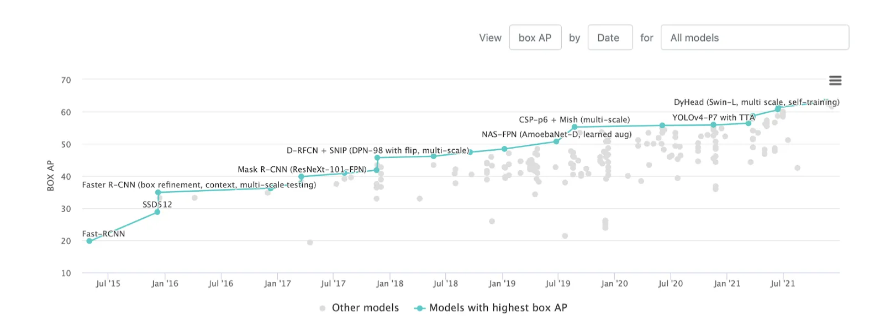
Task: Select the Faster R-CNN teal data point
Action: point(158,193)
